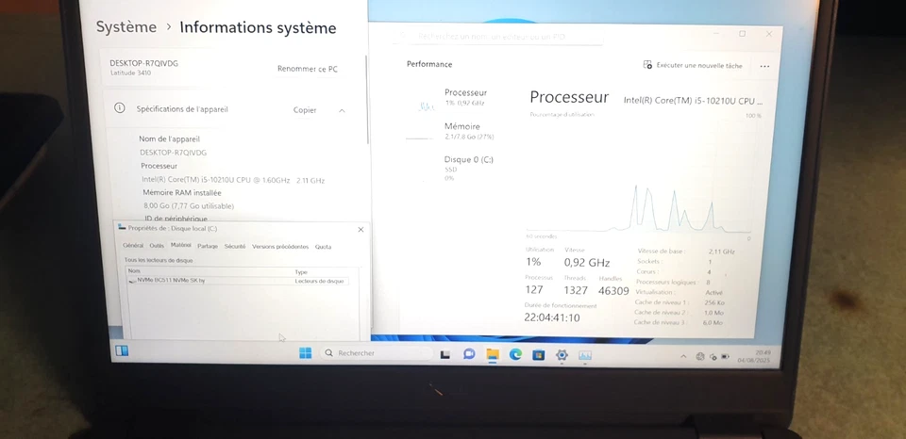Click the network globe icon in the tray
Screen dimensions: 906x439
click(699, 356)
